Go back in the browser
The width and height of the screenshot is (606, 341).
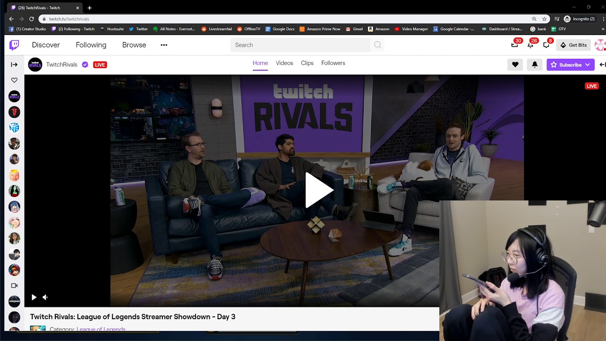point(11,19)
